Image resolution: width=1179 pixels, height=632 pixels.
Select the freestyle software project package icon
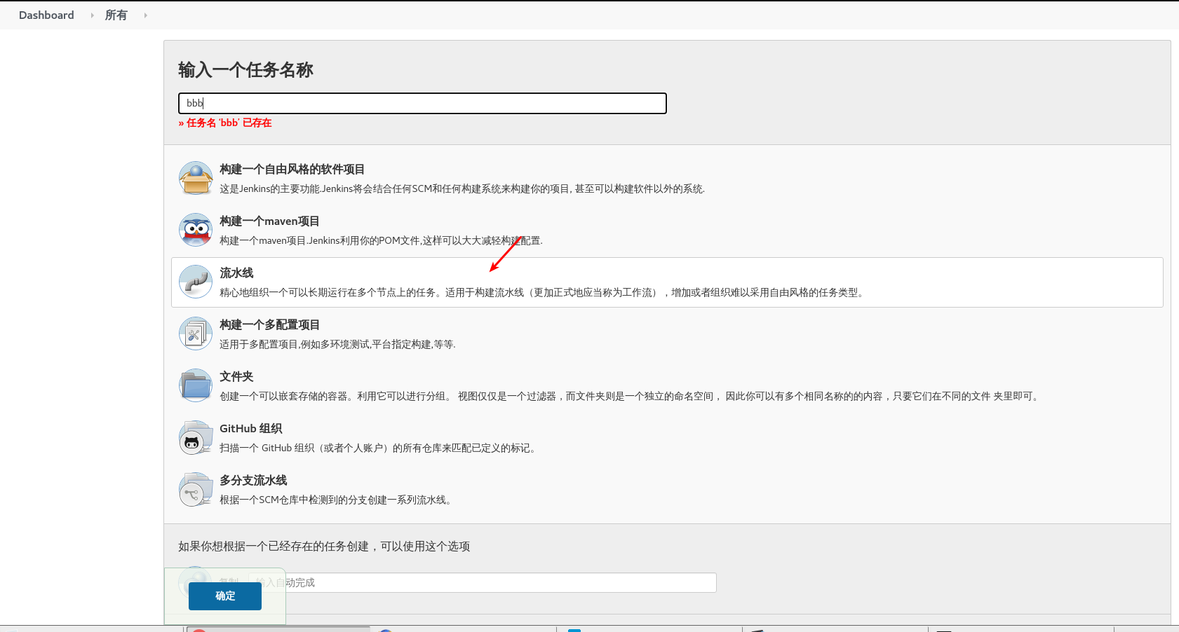pos(196,178)
